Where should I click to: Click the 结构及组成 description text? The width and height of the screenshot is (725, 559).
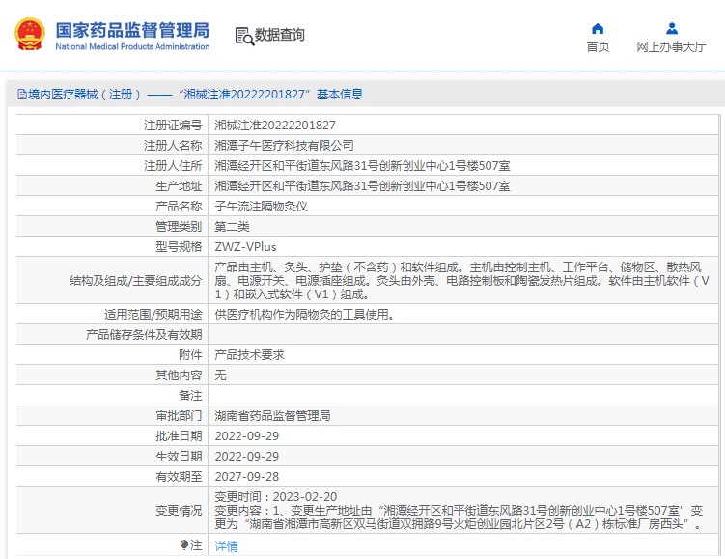coord(461,281)
